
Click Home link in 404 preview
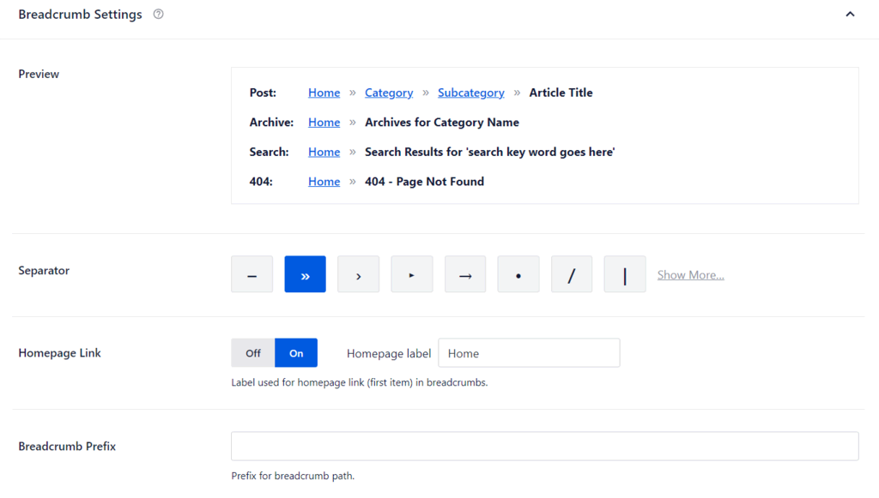(x=324, y=182)
